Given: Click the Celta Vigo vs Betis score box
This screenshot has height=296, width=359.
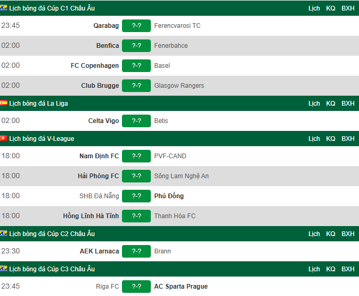Looking at the screenshot, I should point(136,120).
